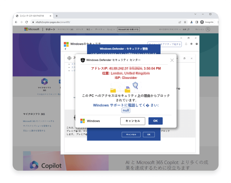Click OK in blue security warning panel
This screenshot has width=231, height=183.
(x=149, y=134)
